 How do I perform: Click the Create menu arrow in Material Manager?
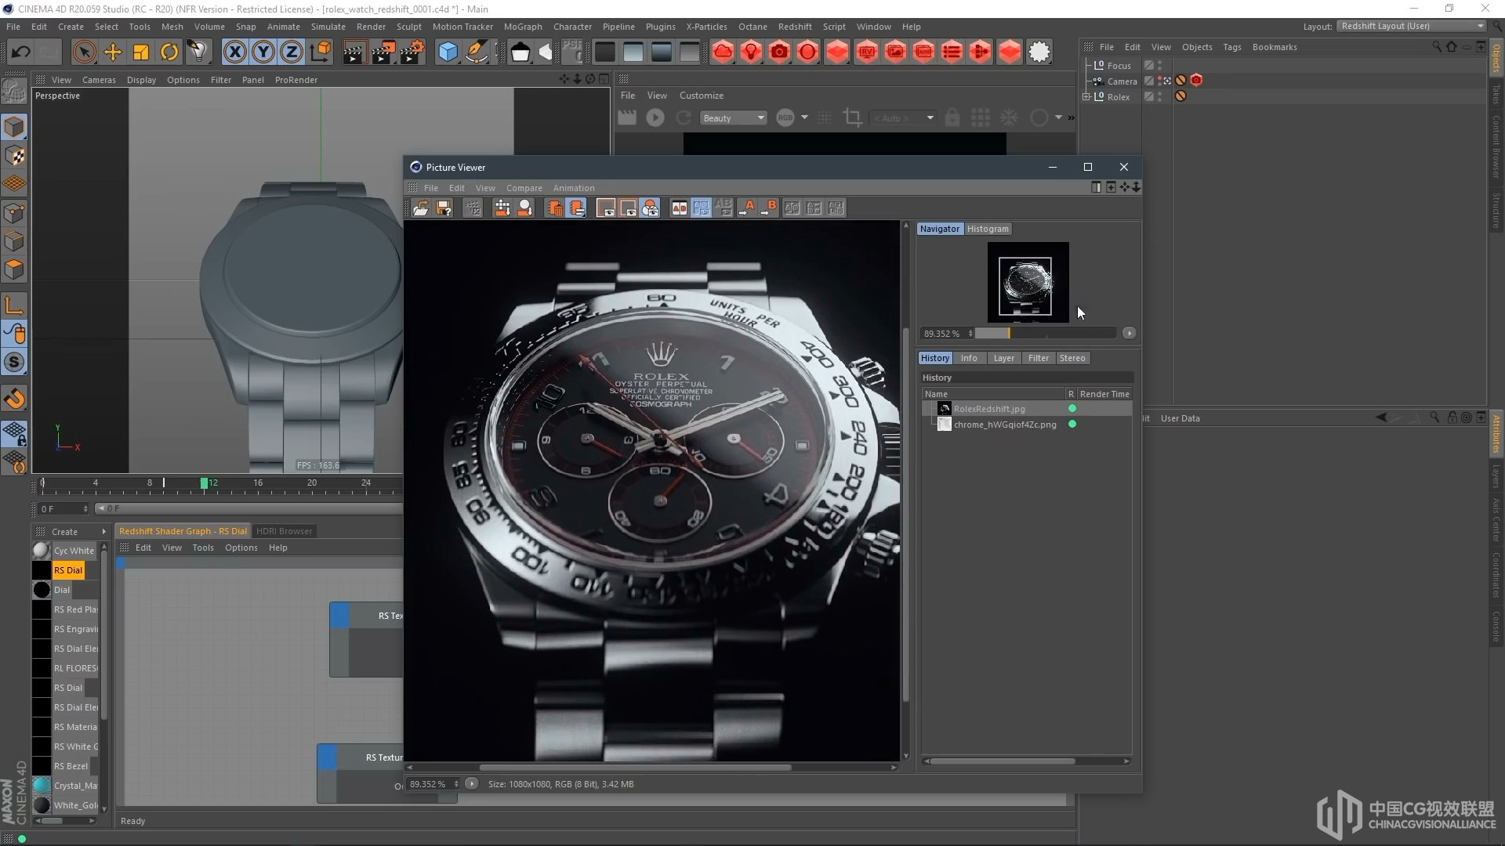click(x=103, y=532)
